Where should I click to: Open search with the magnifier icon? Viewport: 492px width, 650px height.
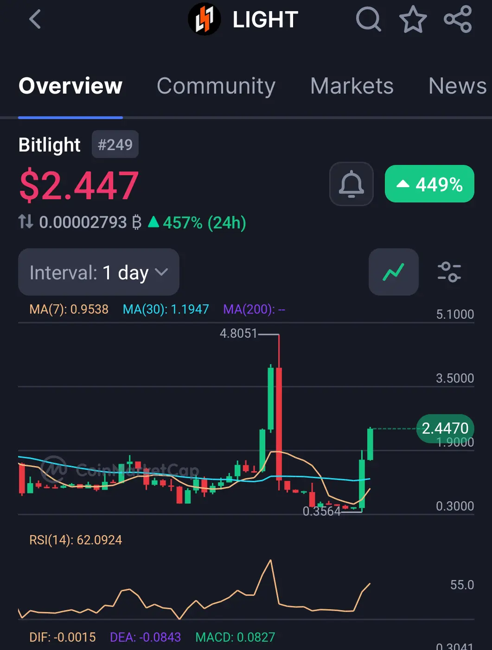(368, 19)
